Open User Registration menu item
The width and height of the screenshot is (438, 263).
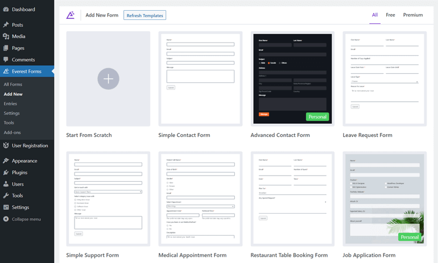30,146
